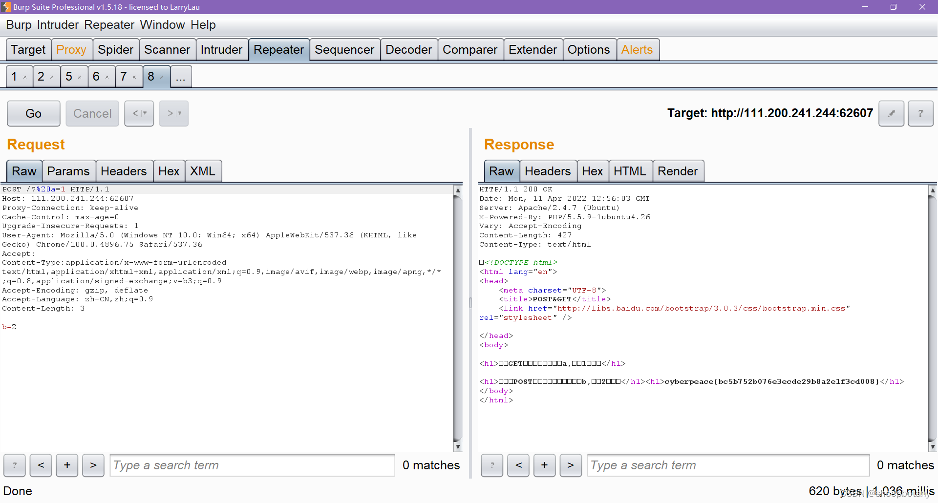
Task: Focus the request search term field
Action: pos(252,465)
